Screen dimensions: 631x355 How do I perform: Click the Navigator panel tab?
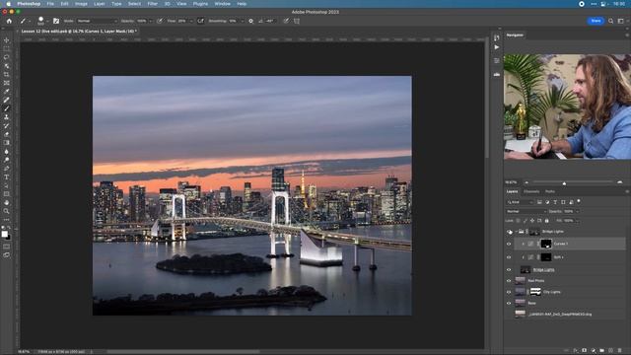[515, 35]
